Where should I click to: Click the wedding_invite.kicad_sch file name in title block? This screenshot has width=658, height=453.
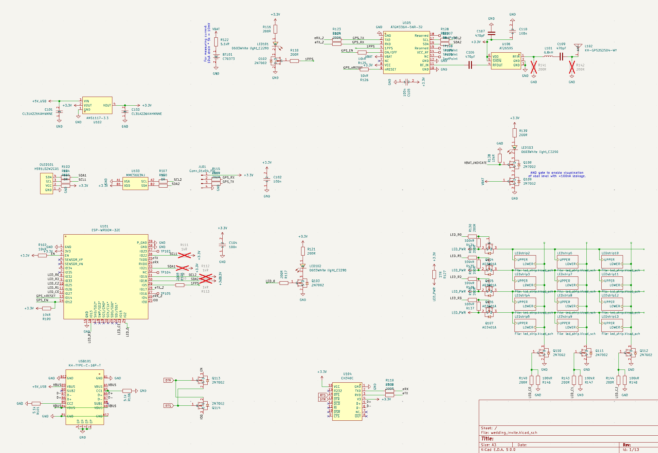coord(514,433)
